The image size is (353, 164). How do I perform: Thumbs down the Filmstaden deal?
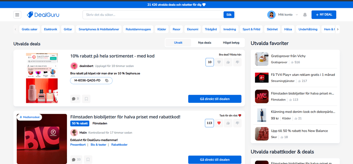(x=237, y=123)
